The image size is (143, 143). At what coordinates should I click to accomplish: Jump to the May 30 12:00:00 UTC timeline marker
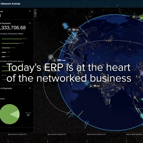coord(17,134)
